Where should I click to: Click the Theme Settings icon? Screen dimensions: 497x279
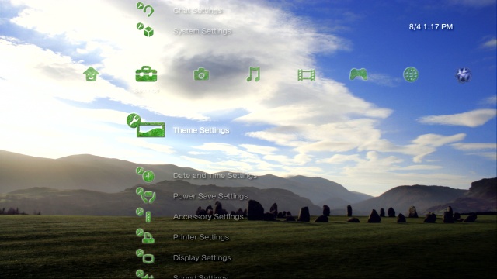pyautogui.click(x=146, y=126)
